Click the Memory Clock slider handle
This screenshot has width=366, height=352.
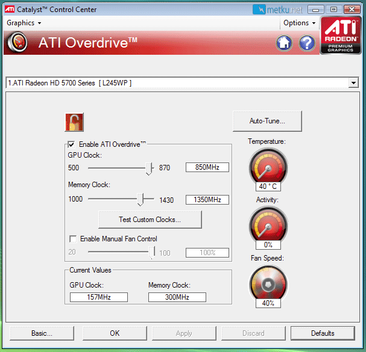point(140,200)
